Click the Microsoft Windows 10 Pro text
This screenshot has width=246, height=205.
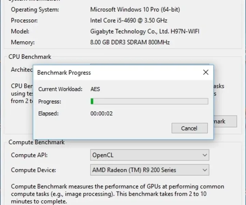pyautogui.click(x=135, y=9)
